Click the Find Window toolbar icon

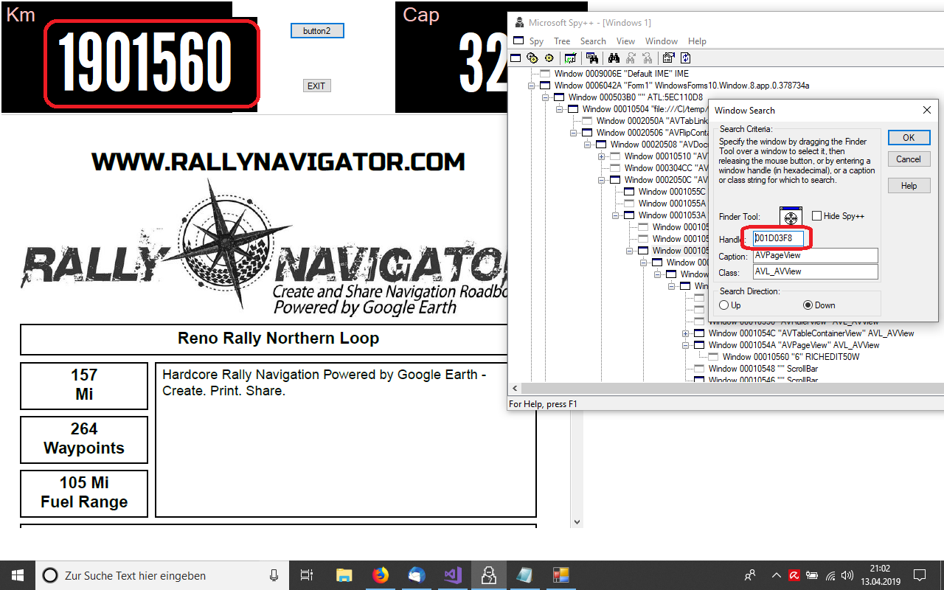[591, 58]
